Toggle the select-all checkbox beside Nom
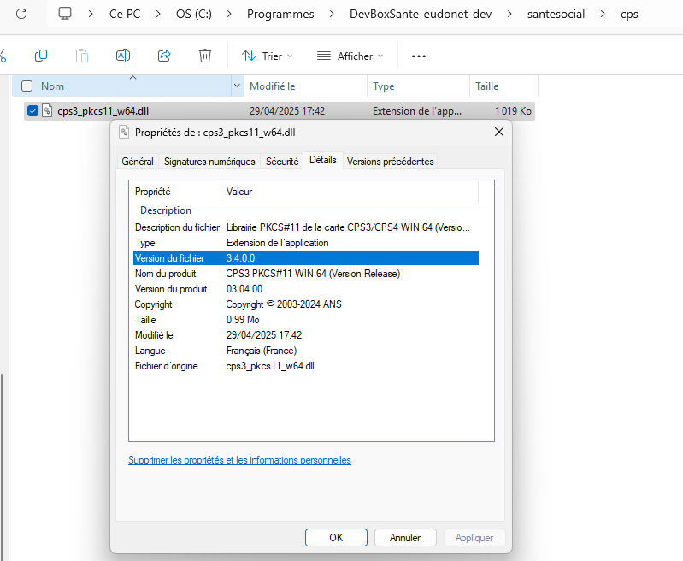The image size is (683, 561). click(27, 86)
